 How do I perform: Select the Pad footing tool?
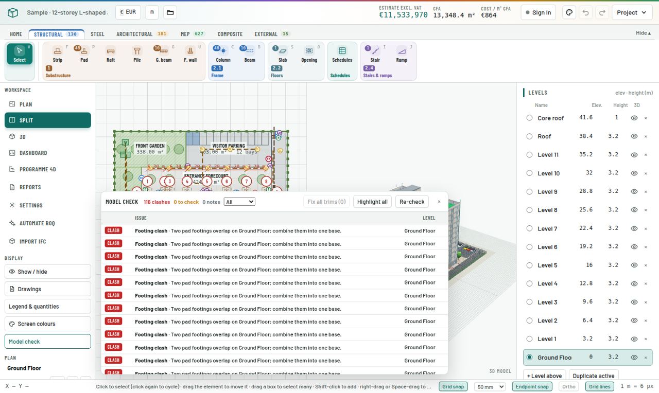[84, 55]
